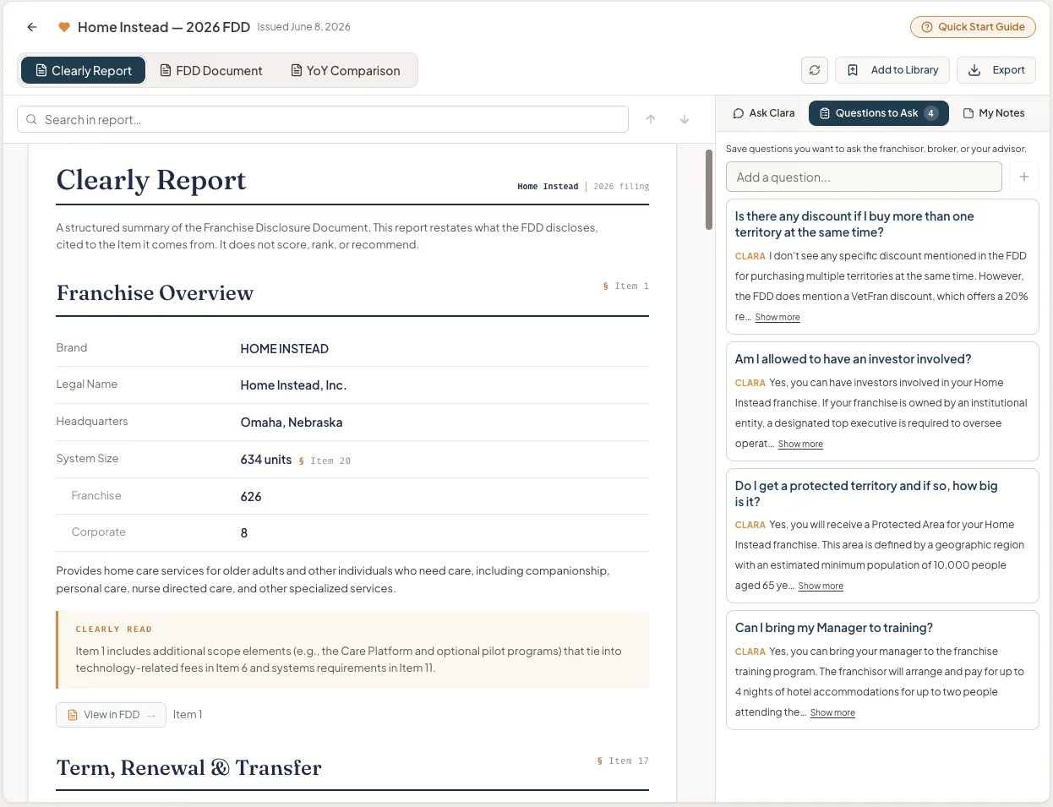The width and height of the screenshot is (1053, 807).
Task: Click the Item 1 reference beside Franchise Overview
Action: pos(625,286)
